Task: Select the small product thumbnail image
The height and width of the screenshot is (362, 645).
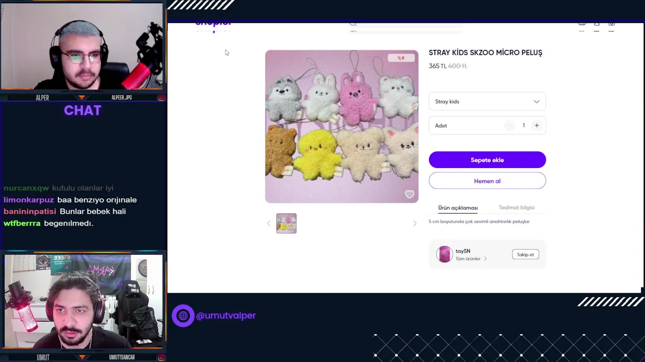Action: 286,223
